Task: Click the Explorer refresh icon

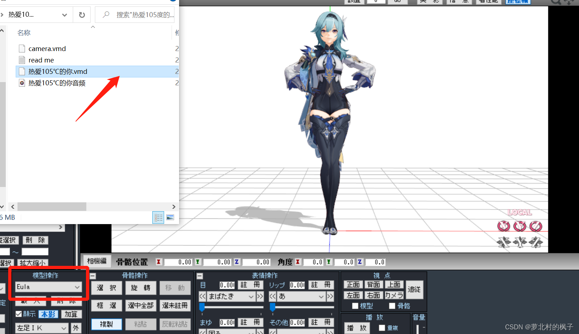Action: pos(82,15)
